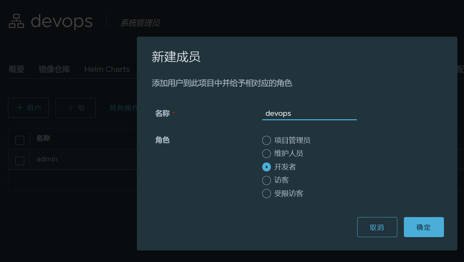Select the 项目管理员 role radio button

coord(266,140)
